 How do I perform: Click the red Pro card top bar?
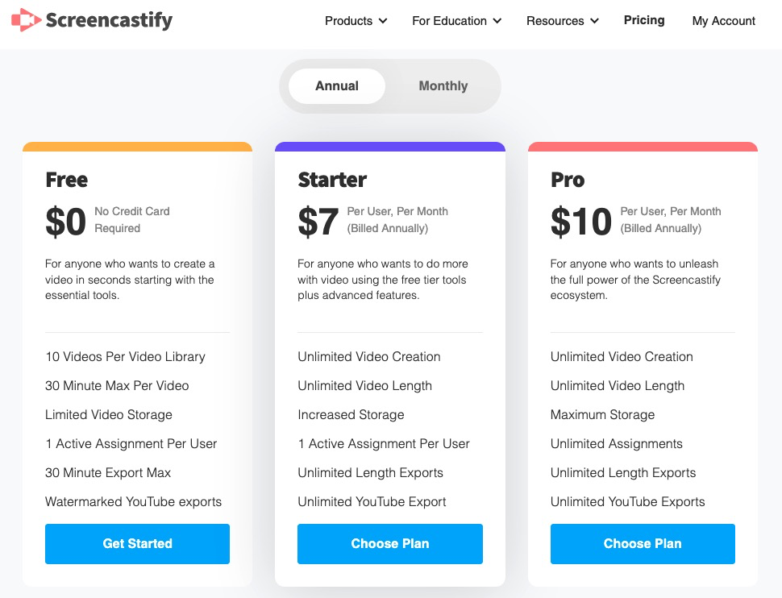coord(643,147)
